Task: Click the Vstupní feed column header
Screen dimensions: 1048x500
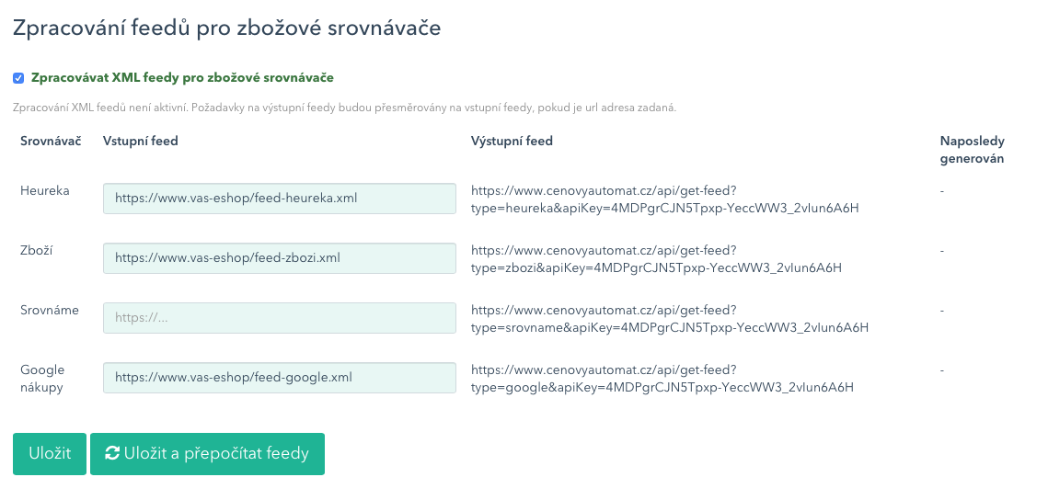Action: coord(141,141)
